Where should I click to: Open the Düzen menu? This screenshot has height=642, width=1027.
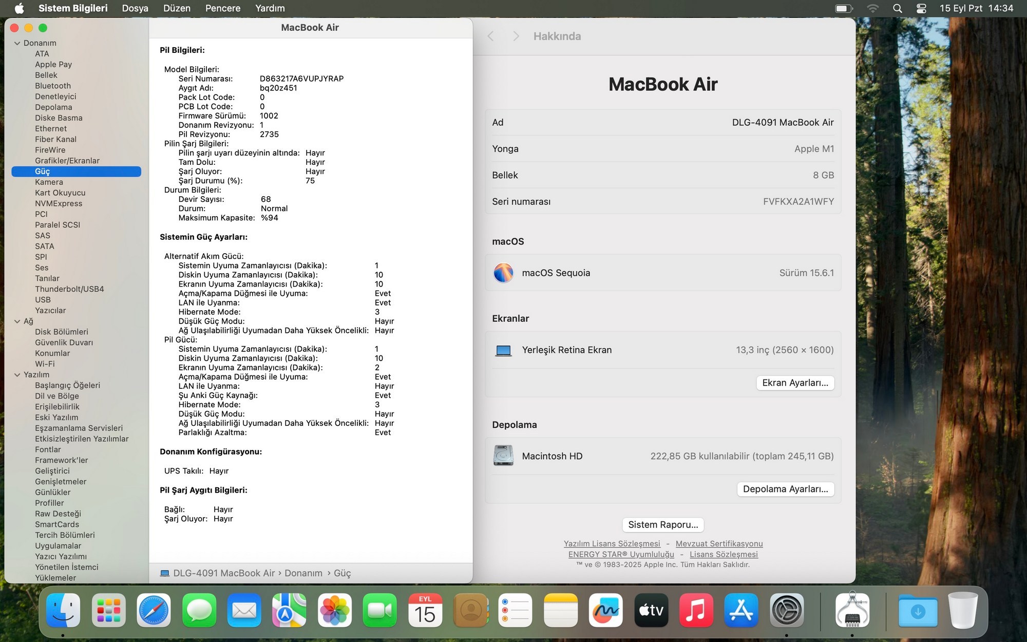177,8
